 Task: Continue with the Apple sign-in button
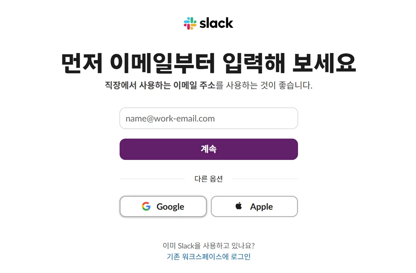254,206
